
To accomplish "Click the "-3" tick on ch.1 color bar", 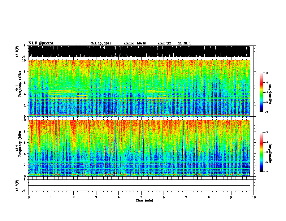I will click(266, 73).
